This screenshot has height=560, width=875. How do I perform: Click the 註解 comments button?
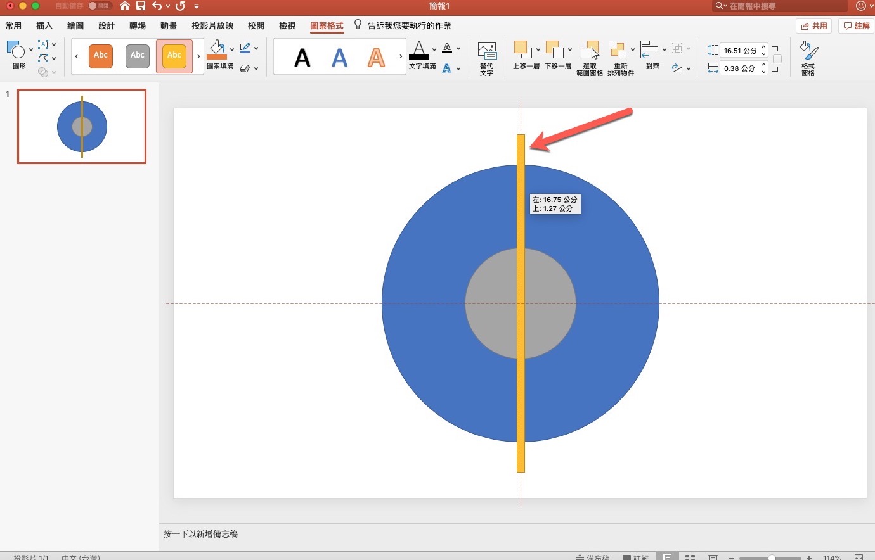tap(855, 26)
